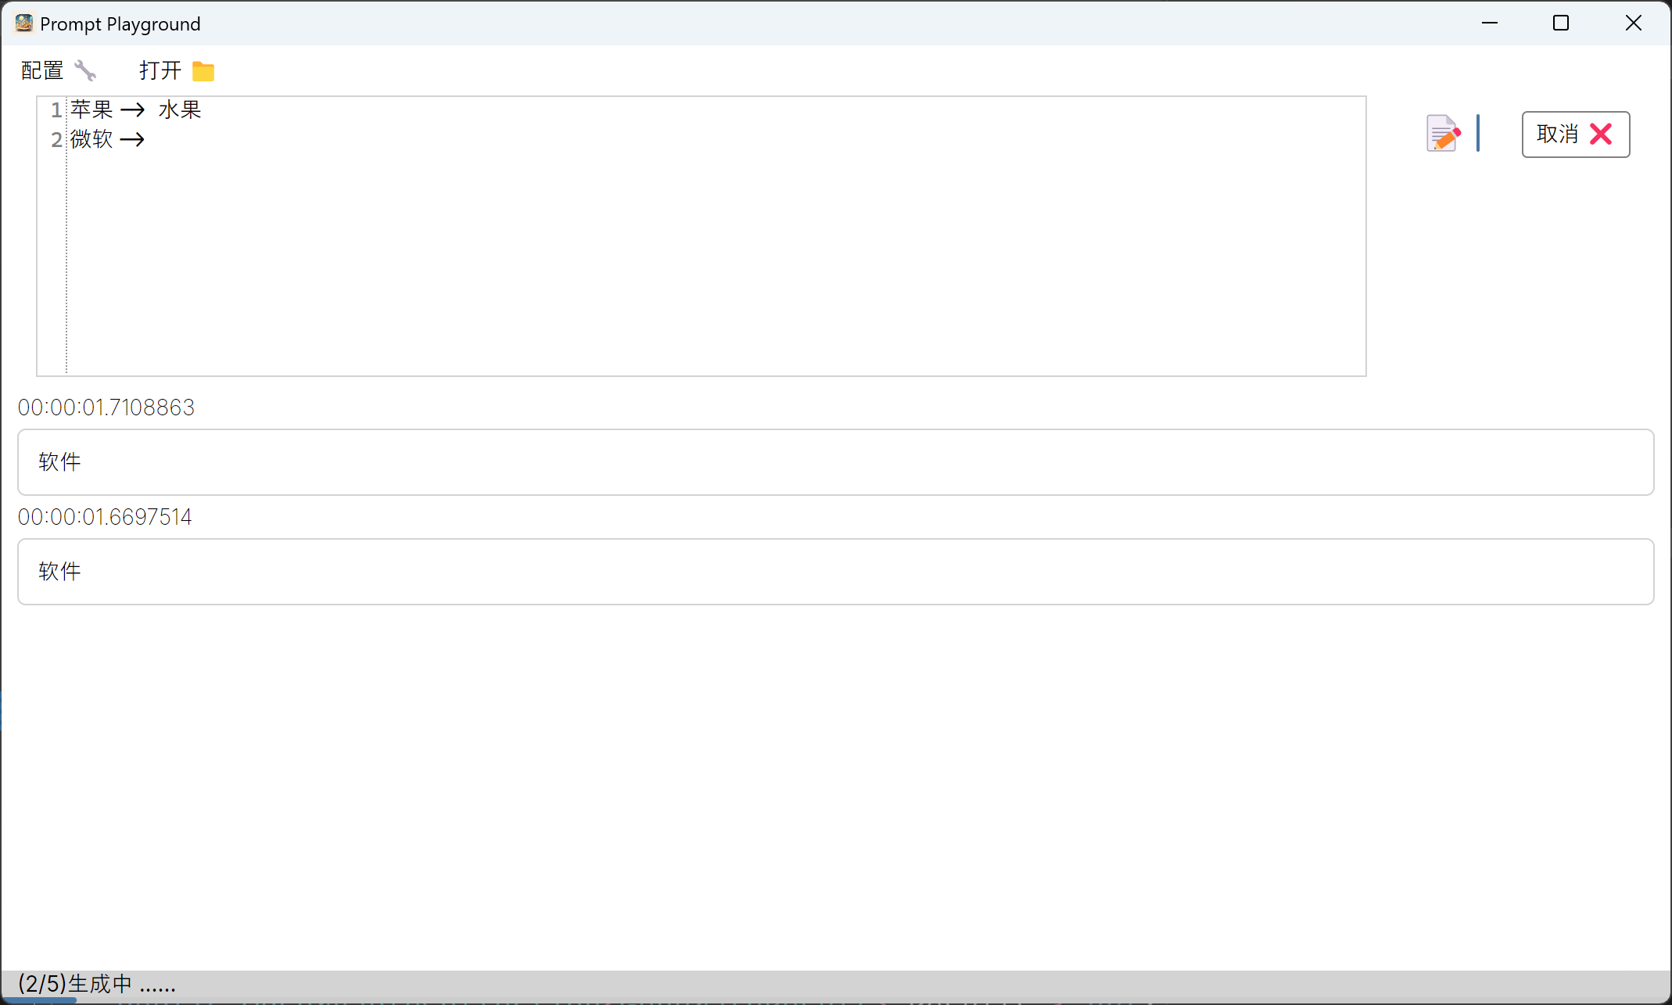1672x1005 pixels.
Task: Click the yellow folder icon beside 打开
Action: pos(203,71)
